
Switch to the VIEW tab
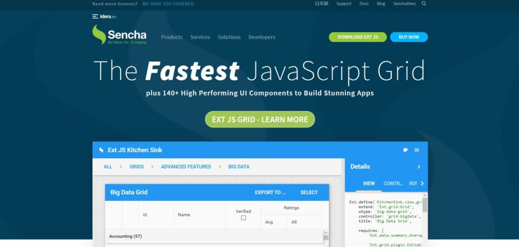[368, 184]
